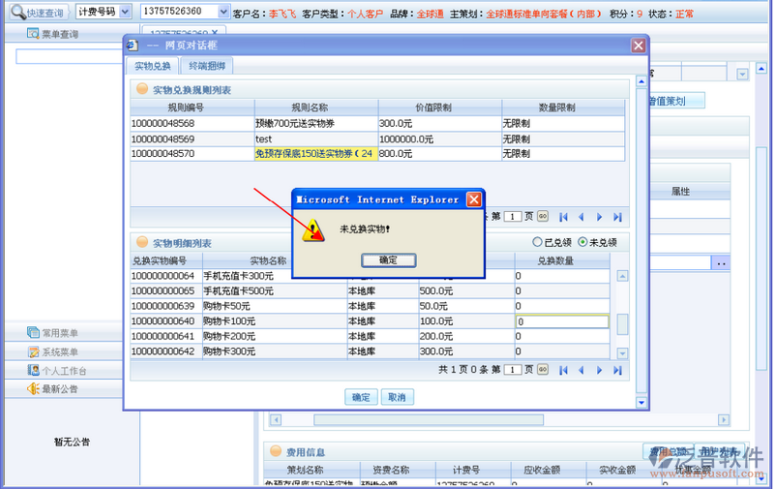Close the Microsoft Internet Explorer alert
774x489 pixels.
(474, 199)
